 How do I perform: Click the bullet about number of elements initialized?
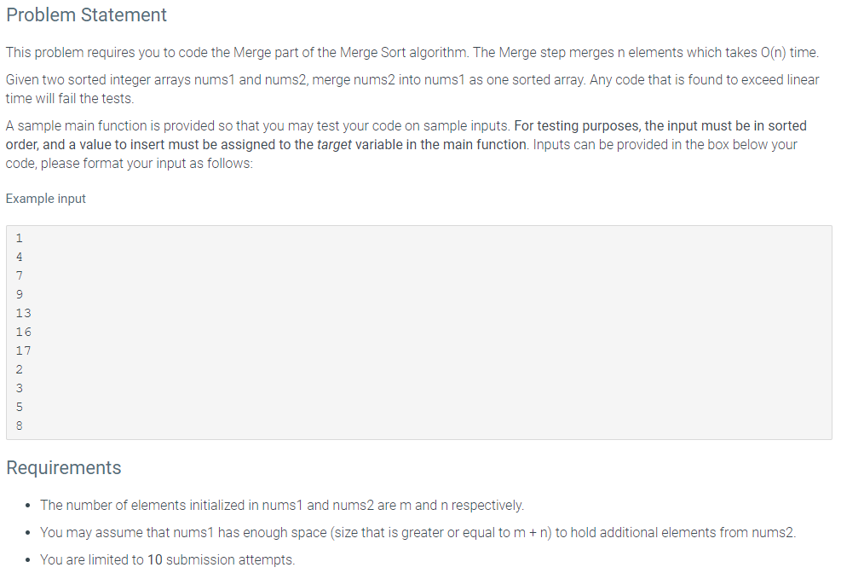tap(281, 505)
